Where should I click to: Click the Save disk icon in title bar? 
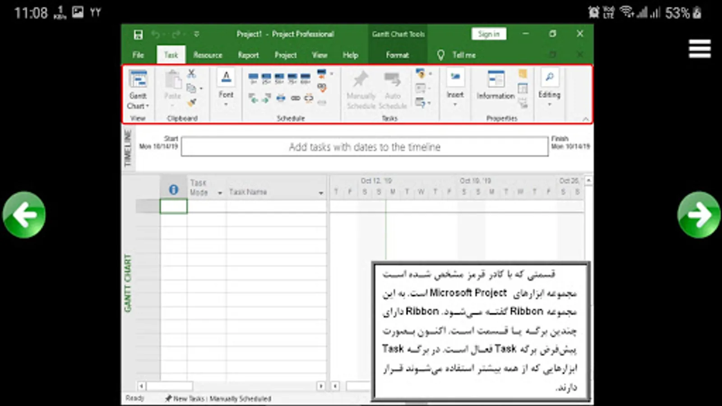[138, 34]
